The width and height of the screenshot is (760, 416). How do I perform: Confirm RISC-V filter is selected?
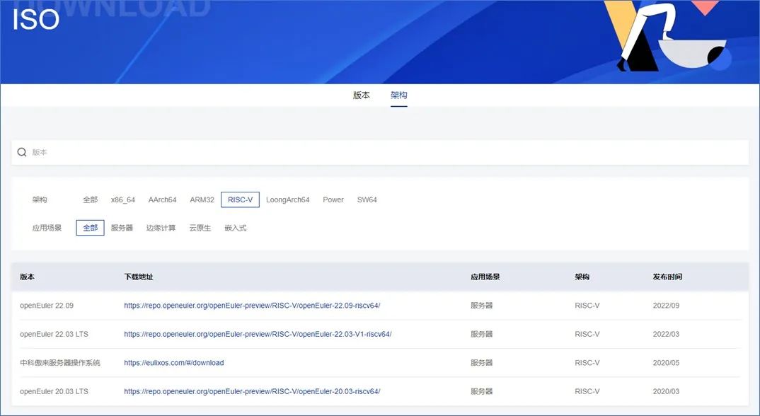[240, 199]
